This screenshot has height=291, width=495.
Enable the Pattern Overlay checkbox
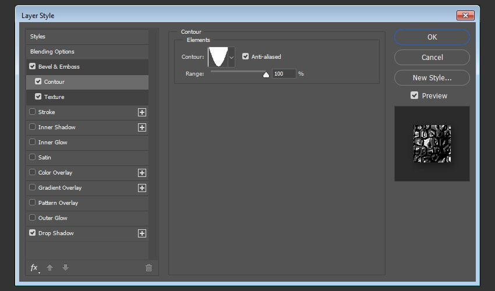pyautogui.click(x=32, y=203)
